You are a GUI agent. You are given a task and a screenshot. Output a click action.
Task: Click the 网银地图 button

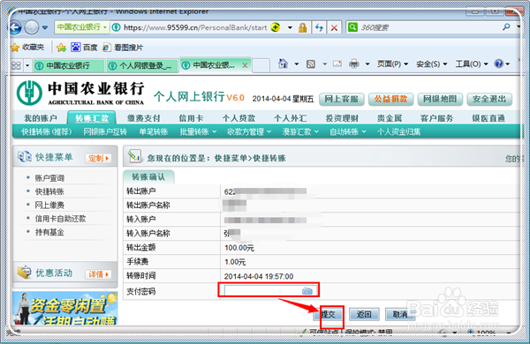(440, 99)
